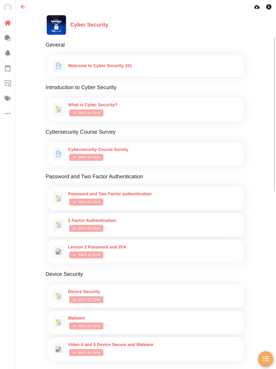Open Video 4 and 5 Device Secure and Malware
The image size is (276, 369).
pos(111,344)
